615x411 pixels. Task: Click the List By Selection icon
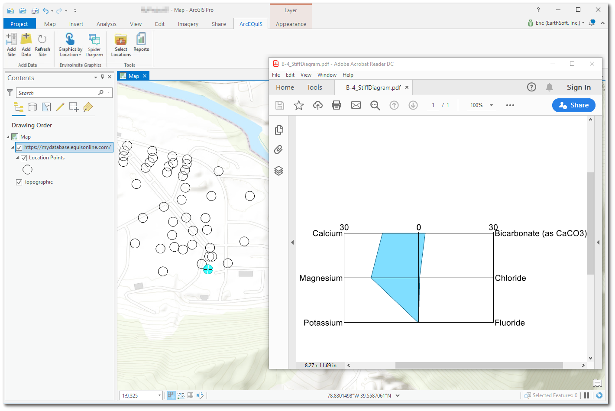point(46,107)
